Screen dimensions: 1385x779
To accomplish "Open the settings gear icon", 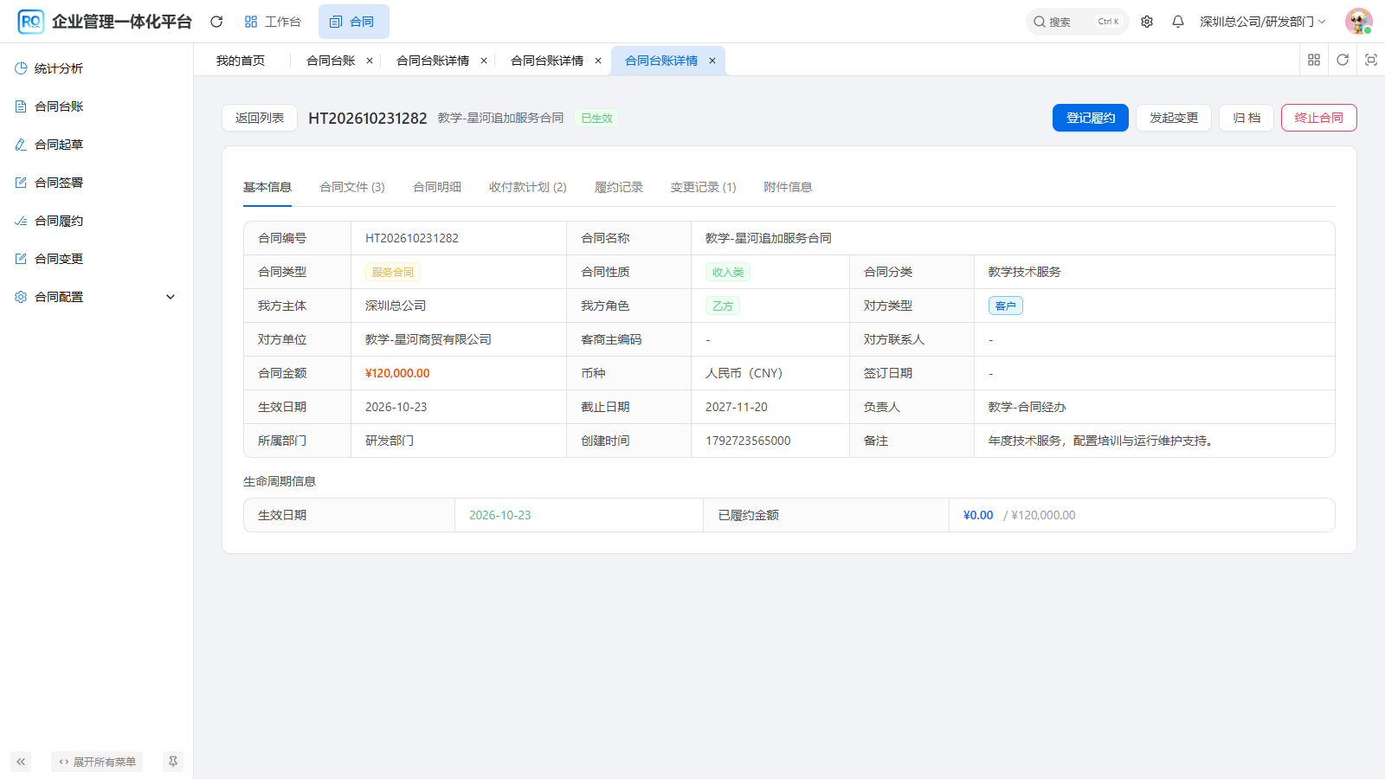I will tap(1147, 22).
